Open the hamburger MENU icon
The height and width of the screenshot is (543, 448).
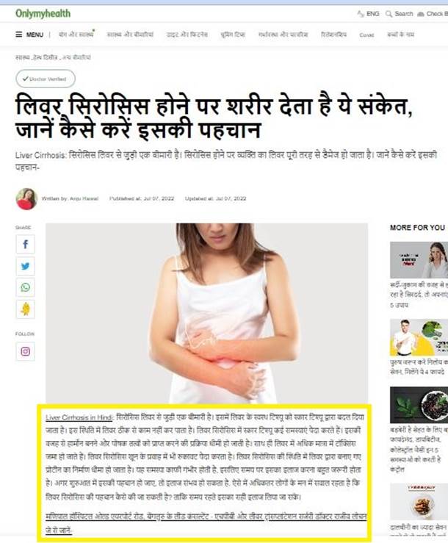click(18, 35)
